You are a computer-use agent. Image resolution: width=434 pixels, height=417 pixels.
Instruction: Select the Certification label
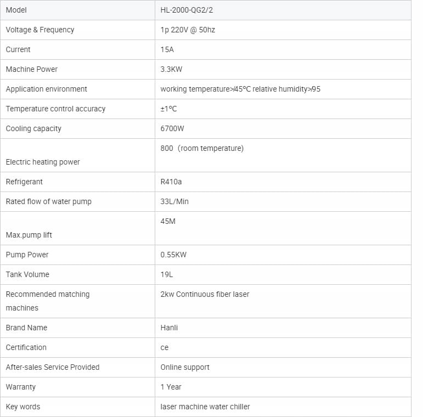point(26,347)
